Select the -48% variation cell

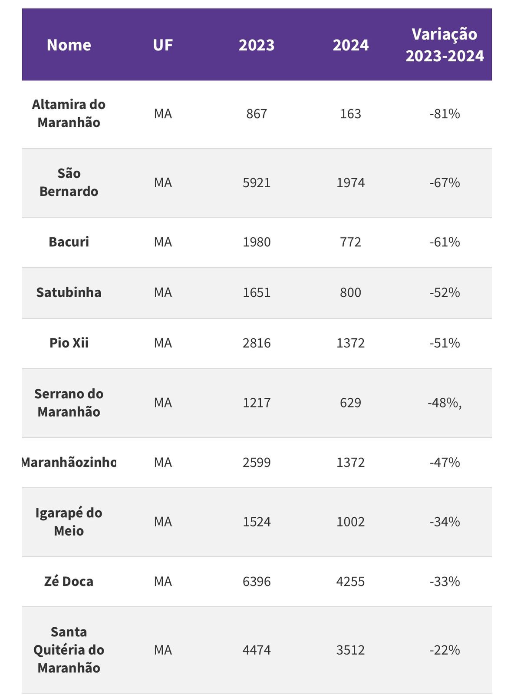(445, 403)
